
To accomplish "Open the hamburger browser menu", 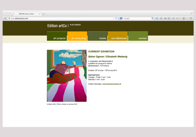I will coord(191,18).
